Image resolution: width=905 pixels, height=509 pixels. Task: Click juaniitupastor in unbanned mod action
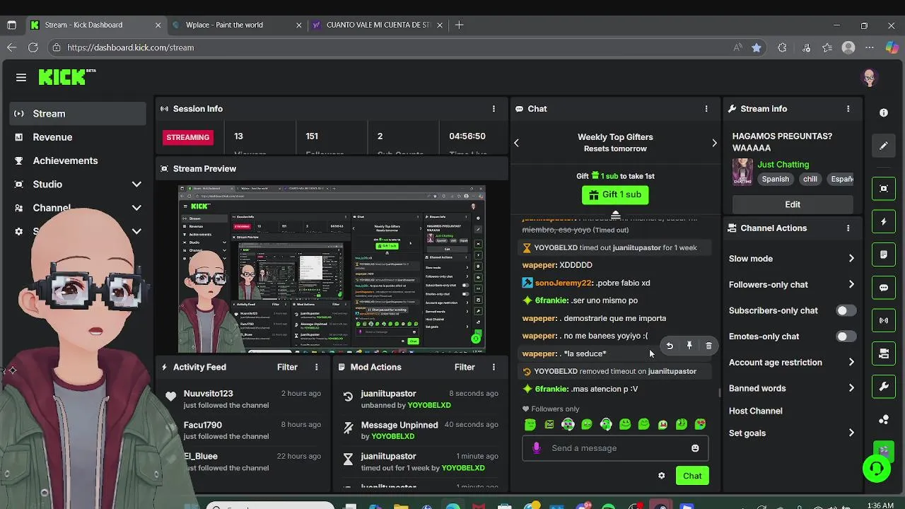[x=388, y=394]
